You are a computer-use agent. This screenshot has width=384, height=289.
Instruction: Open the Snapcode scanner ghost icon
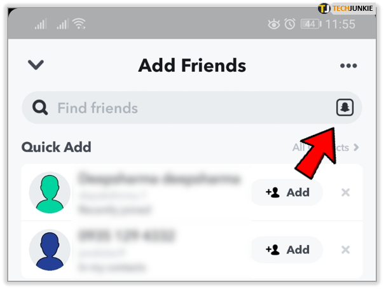[345, 108]
